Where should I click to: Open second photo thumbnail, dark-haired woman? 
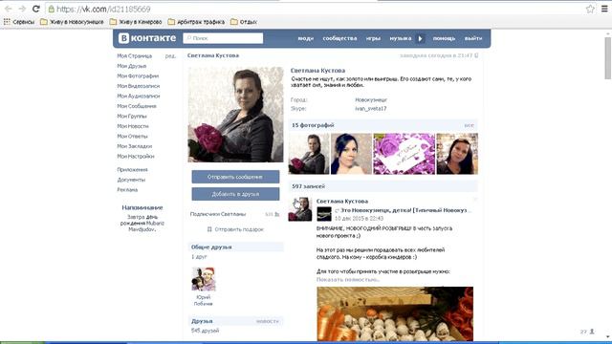point(351,154)
